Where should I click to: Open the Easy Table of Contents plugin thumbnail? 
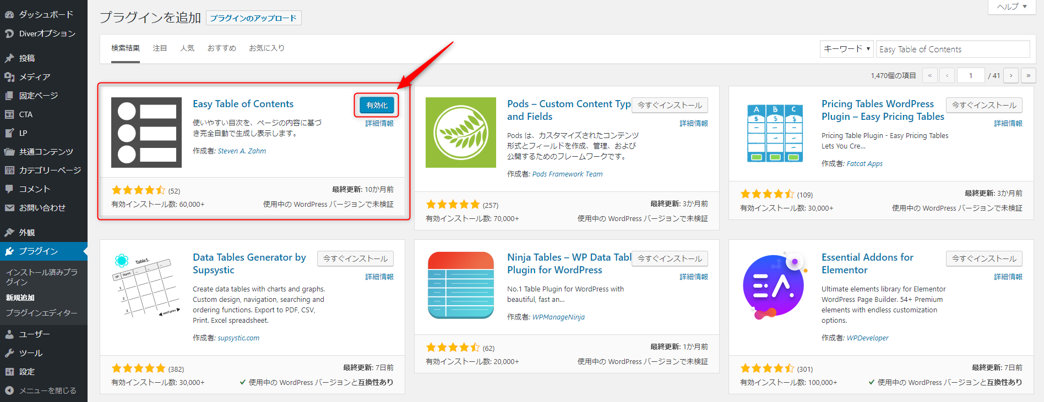(146, 133)
